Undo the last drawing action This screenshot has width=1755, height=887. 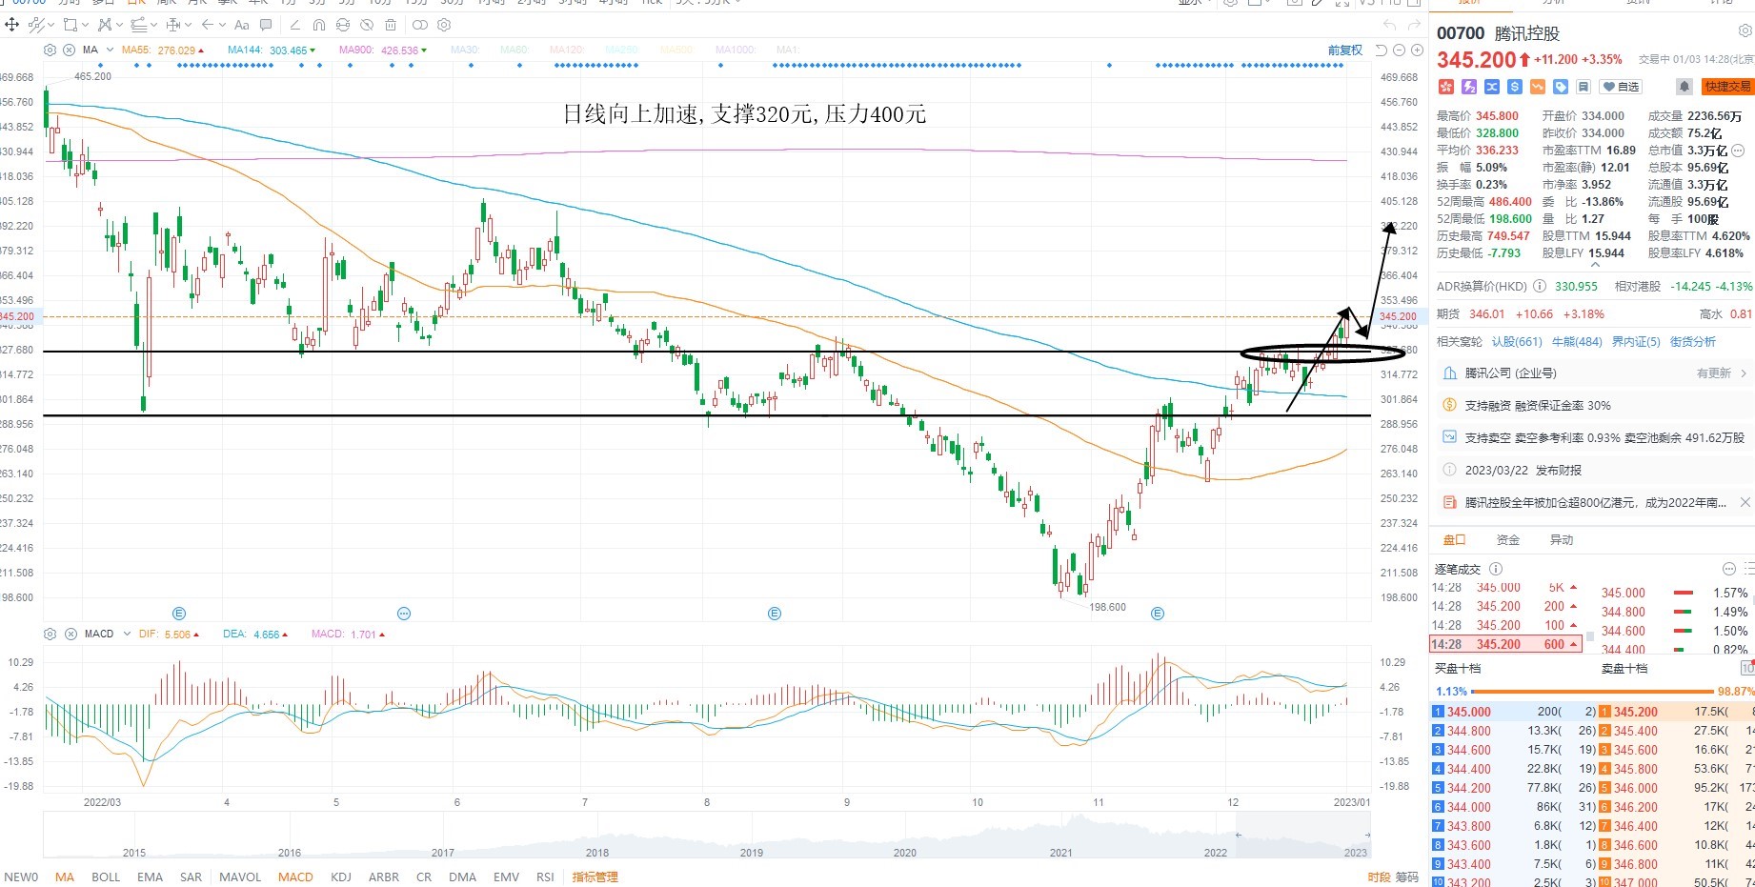[x=1389, y=25]
